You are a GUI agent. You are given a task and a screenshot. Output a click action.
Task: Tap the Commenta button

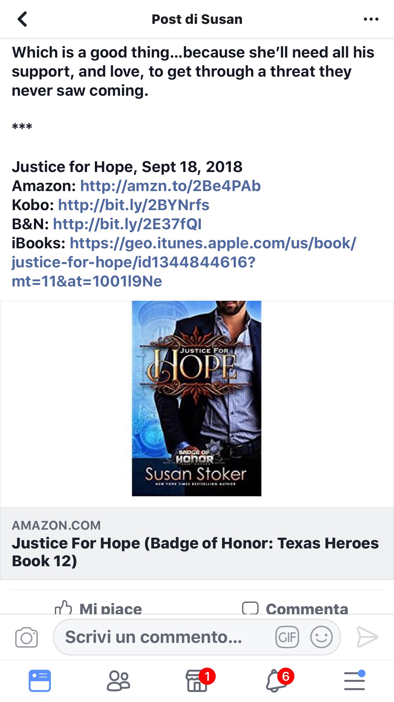click(295, 608)
